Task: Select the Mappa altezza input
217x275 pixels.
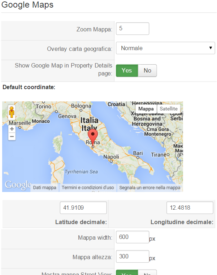Action: click(x=133, y=256)
